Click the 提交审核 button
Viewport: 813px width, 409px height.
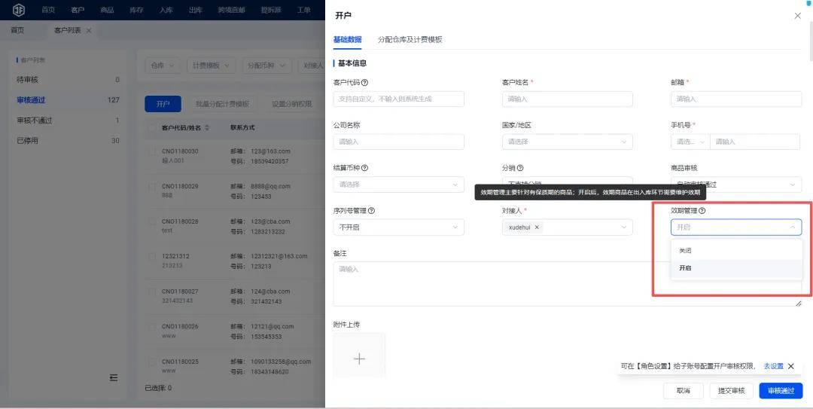[731, 391]
